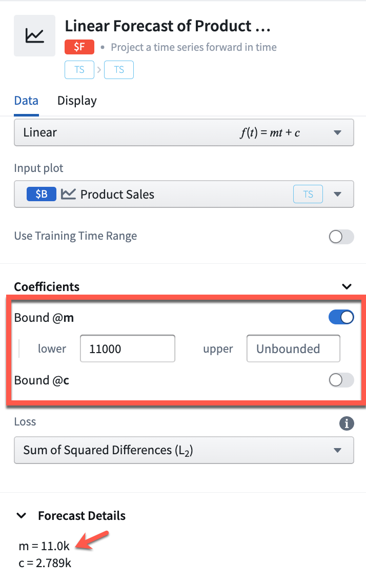Click the upper bound Unbounded field
The width and height of the screenshot is (366, 581).
pyautogui.click(x=293, y=348)
